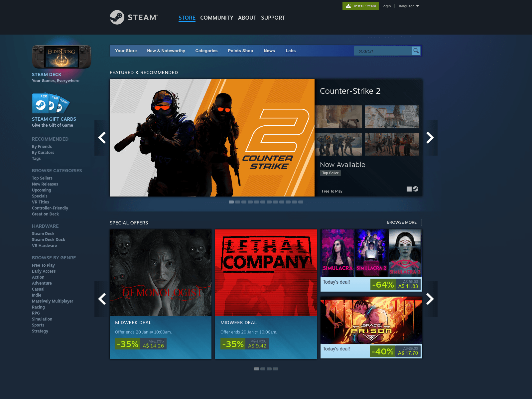Open the Steam Gift Cards image
Image resolution: width=532 pixels, height=399 pixels.
[51, 103]
